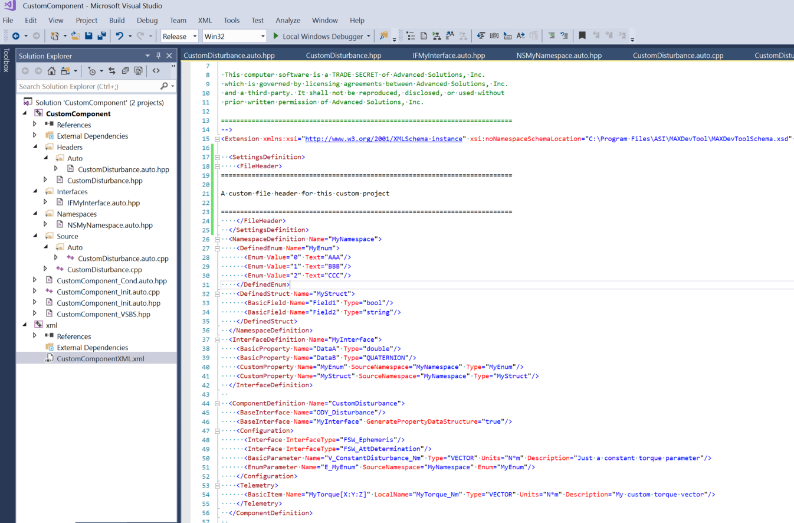Click inside the Search Solution Explorer field
This screenshot has width=794, height=523.
88,86
